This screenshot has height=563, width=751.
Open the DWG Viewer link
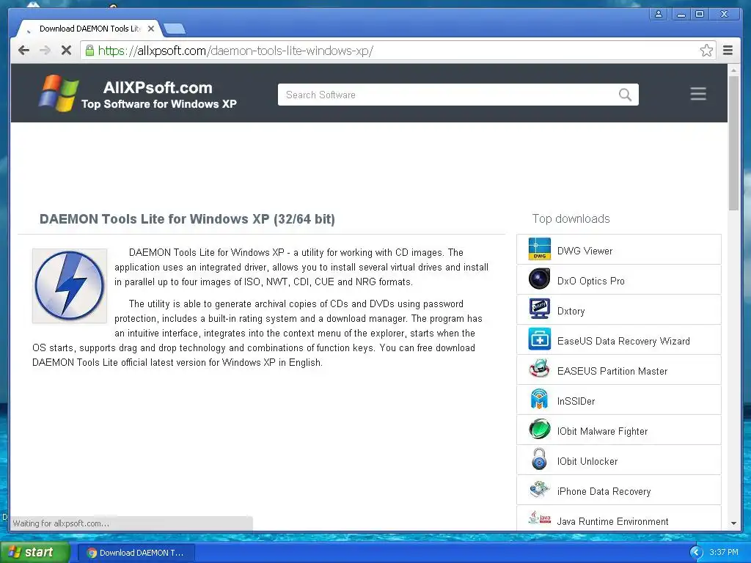[585, 251]
